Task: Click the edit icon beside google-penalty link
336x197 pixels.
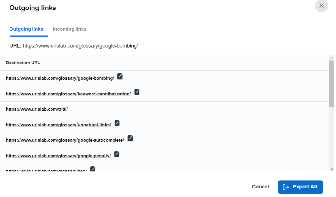Action: 117,154
